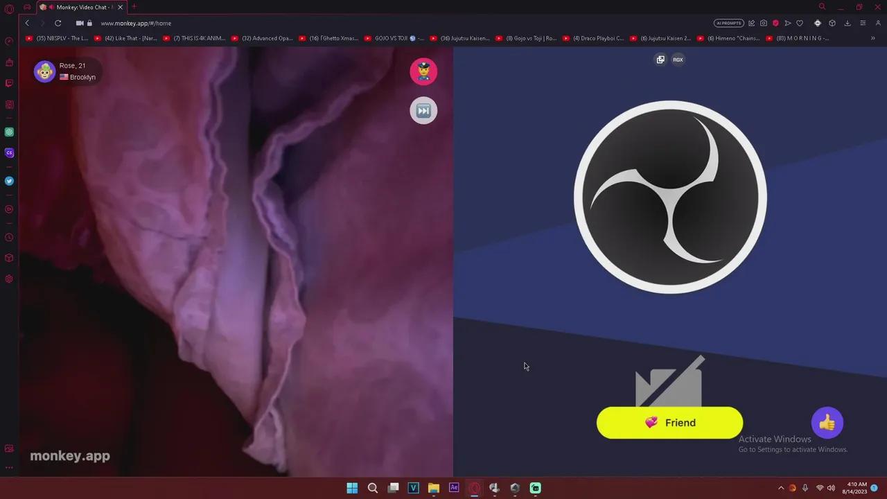Viewport: 887px width, 499px height.
Task: Click the browser tab search magnifier
Action: [x=822, y=7]
